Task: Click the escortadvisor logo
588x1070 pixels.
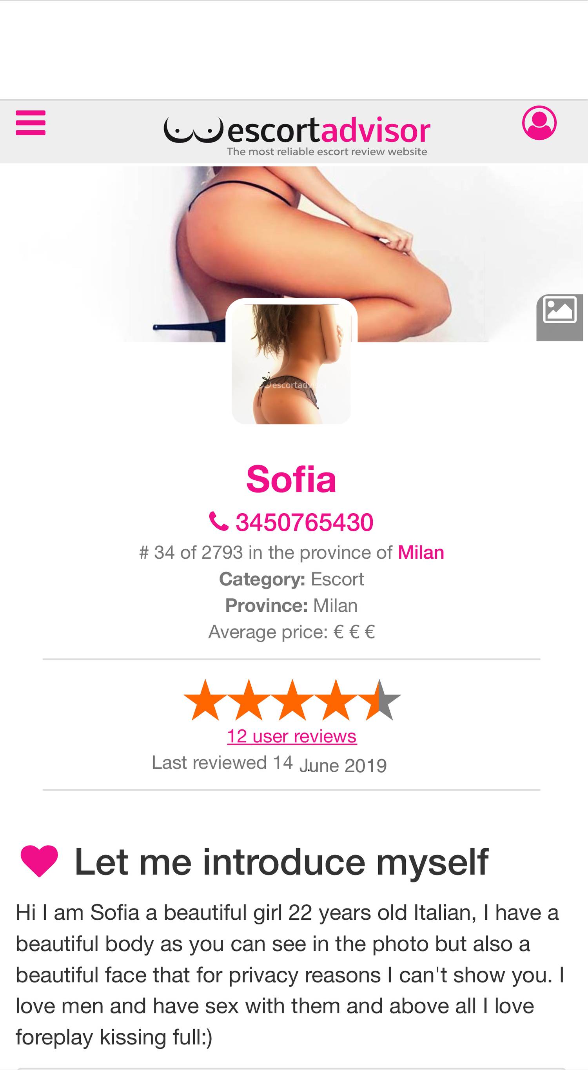Action: coord(297,135)
